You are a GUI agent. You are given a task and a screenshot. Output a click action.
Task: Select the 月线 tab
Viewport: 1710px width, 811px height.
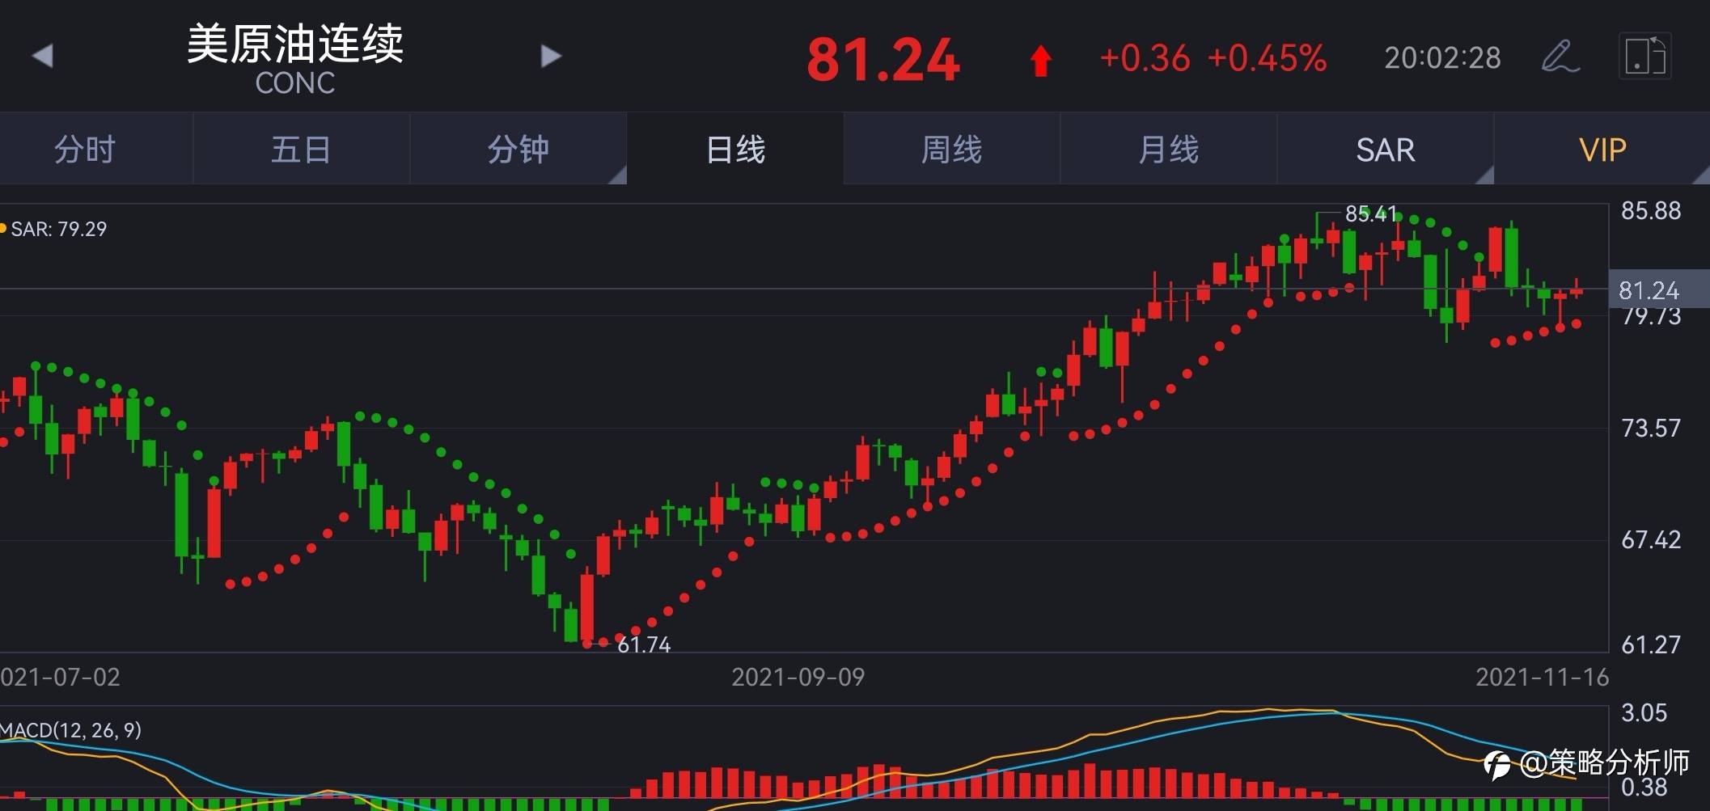click(1169, 150)
